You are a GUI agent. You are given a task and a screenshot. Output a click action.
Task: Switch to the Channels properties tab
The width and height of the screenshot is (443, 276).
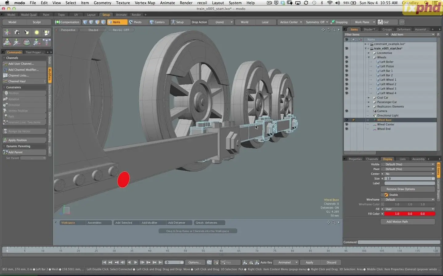372,159
